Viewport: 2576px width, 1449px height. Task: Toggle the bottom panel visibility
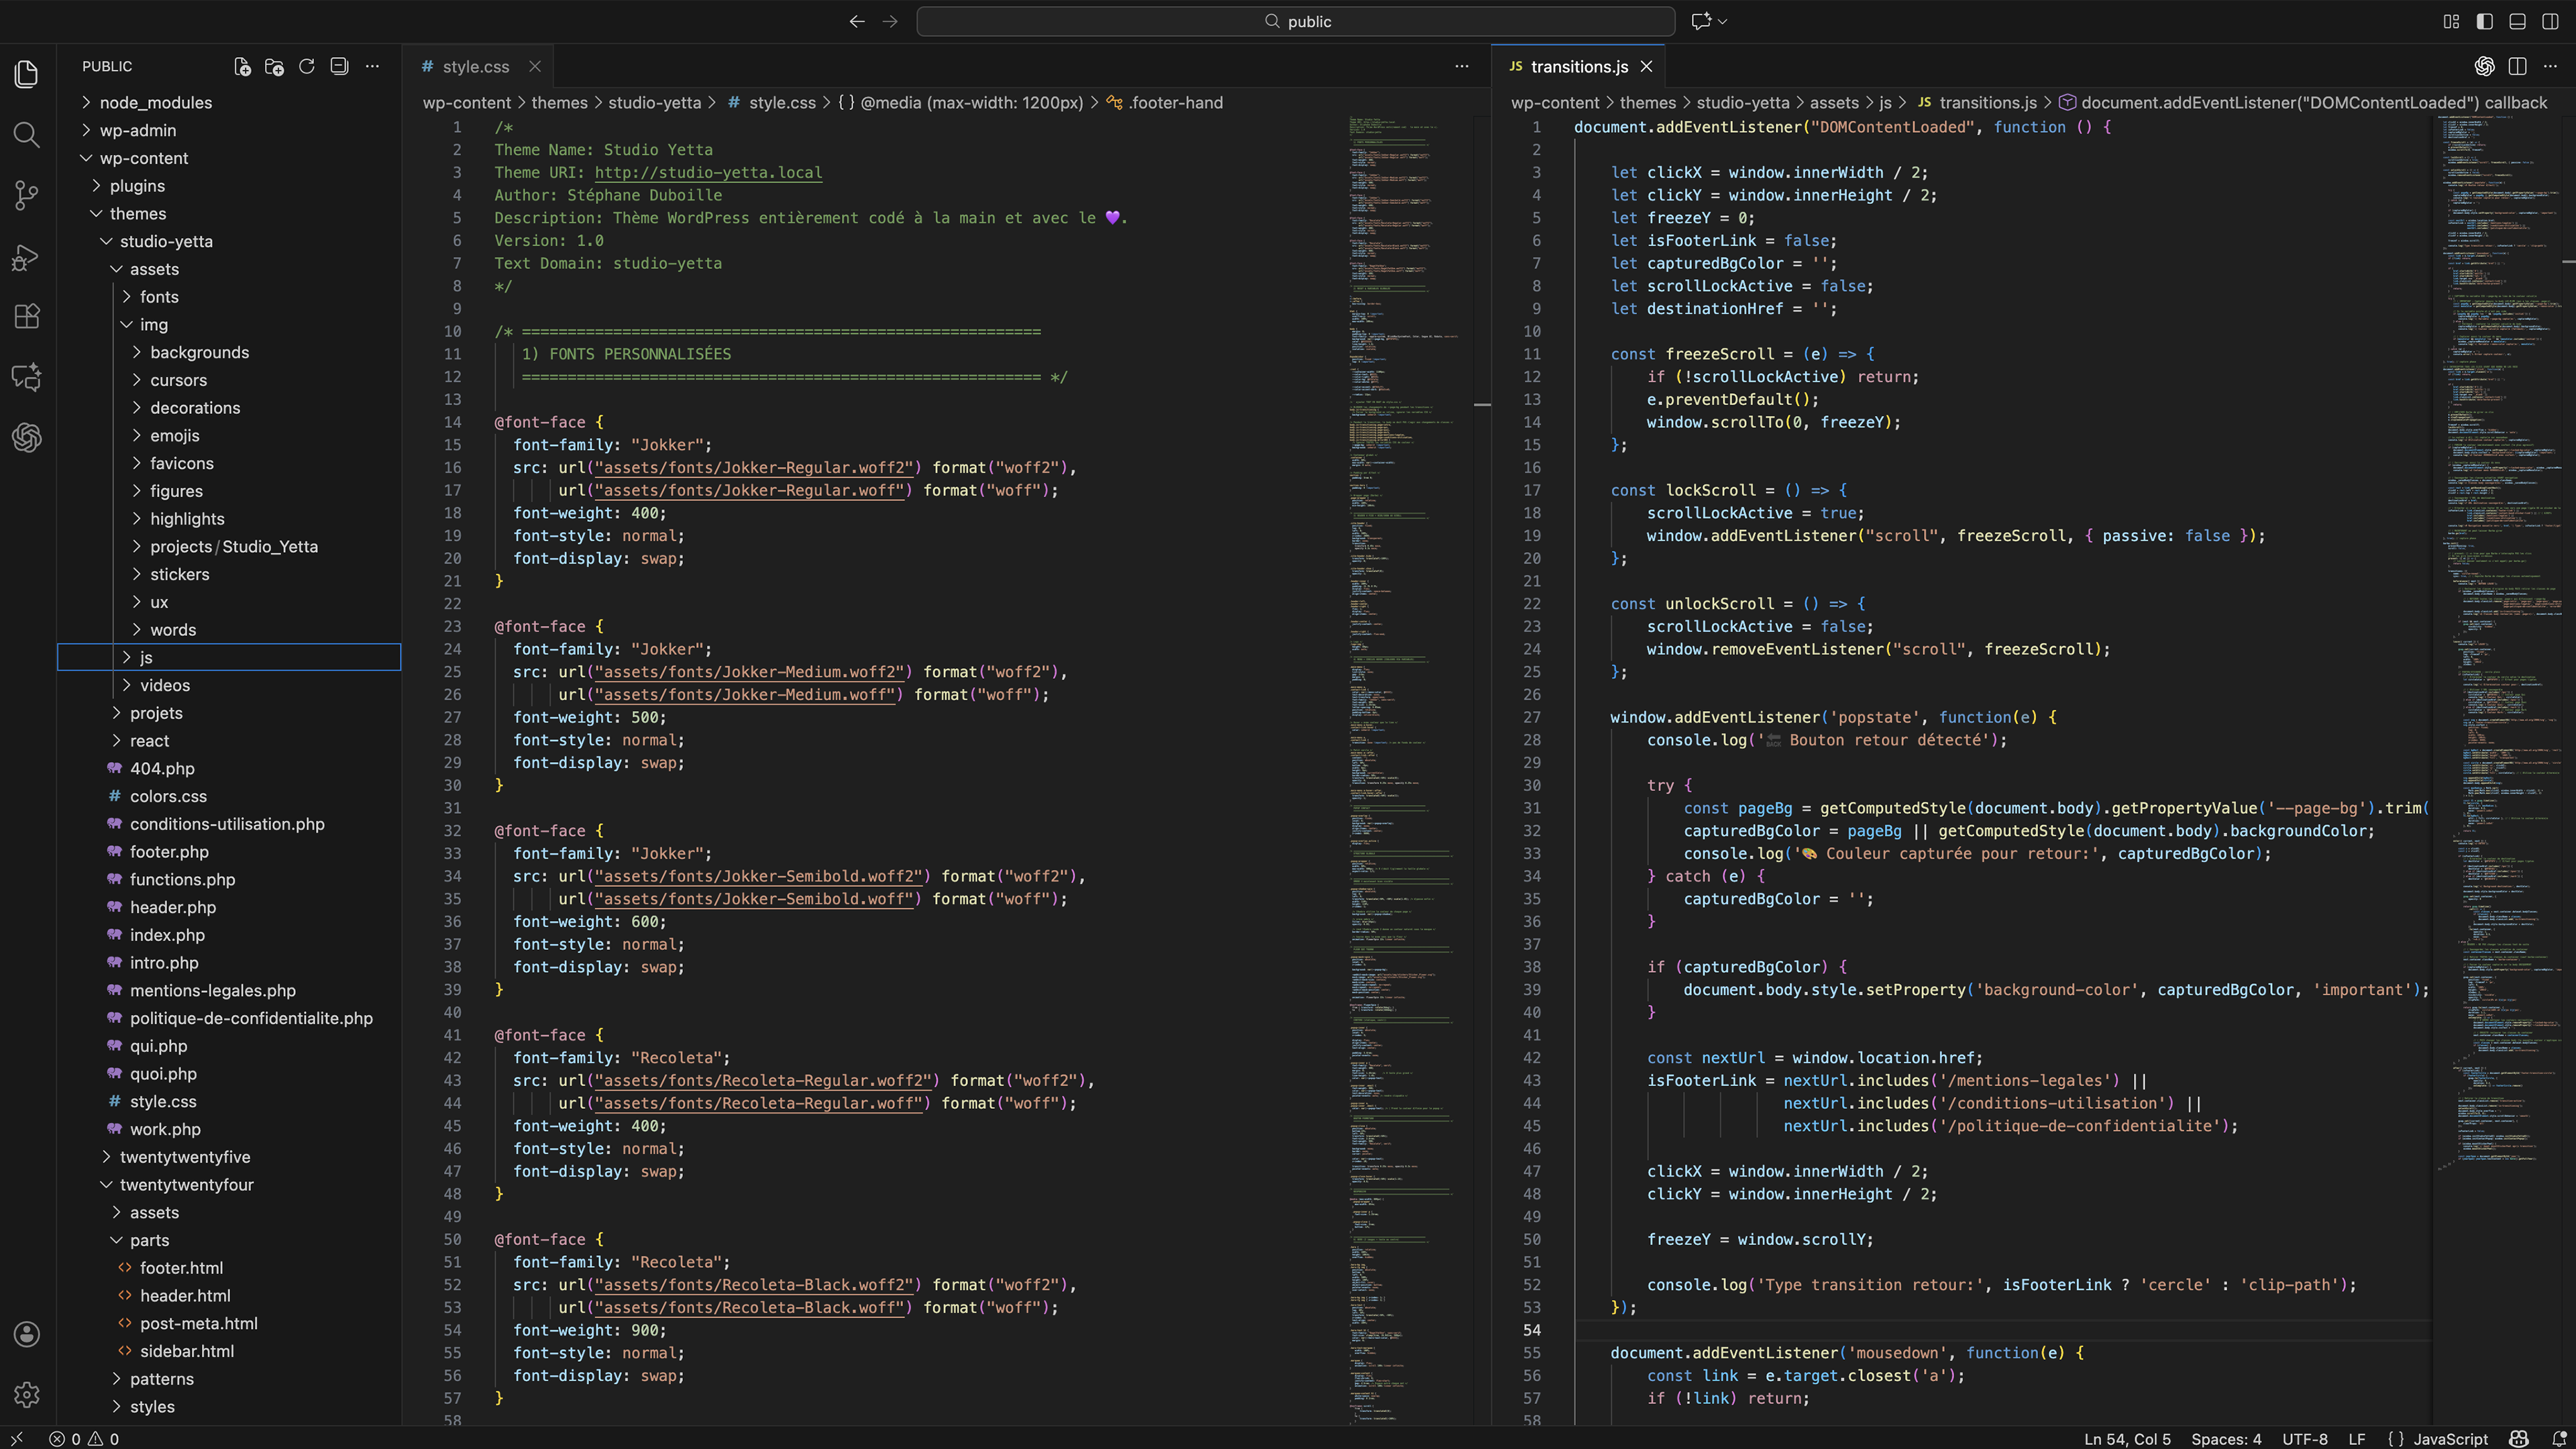[2517, 21]
